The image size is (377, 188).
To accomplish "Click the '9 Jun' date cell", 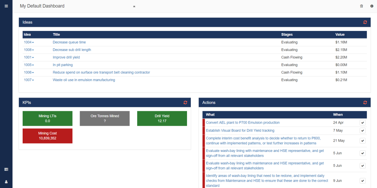I will click(337, 181).
